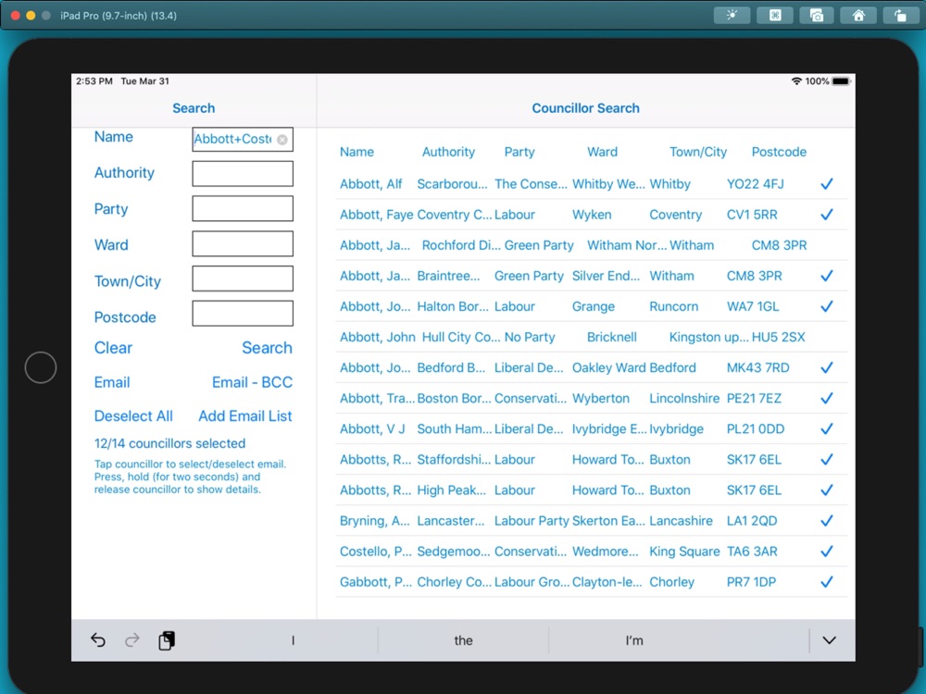Screen dimensions: 926x694
Task: Untick the Costello row checkmark
Action: click(826, 551)
